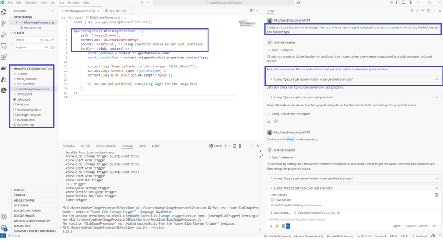This screenshot has width=443, height=241.
Task: Open the Extensions view
Action: tap(4, 57)
